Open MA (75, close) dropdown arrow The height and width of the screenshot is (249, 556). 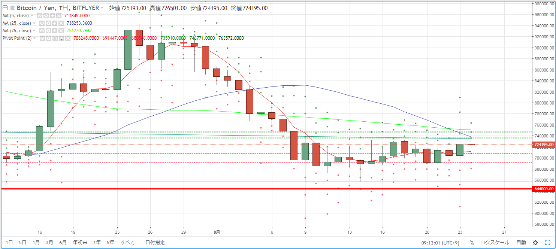[34, 31]
